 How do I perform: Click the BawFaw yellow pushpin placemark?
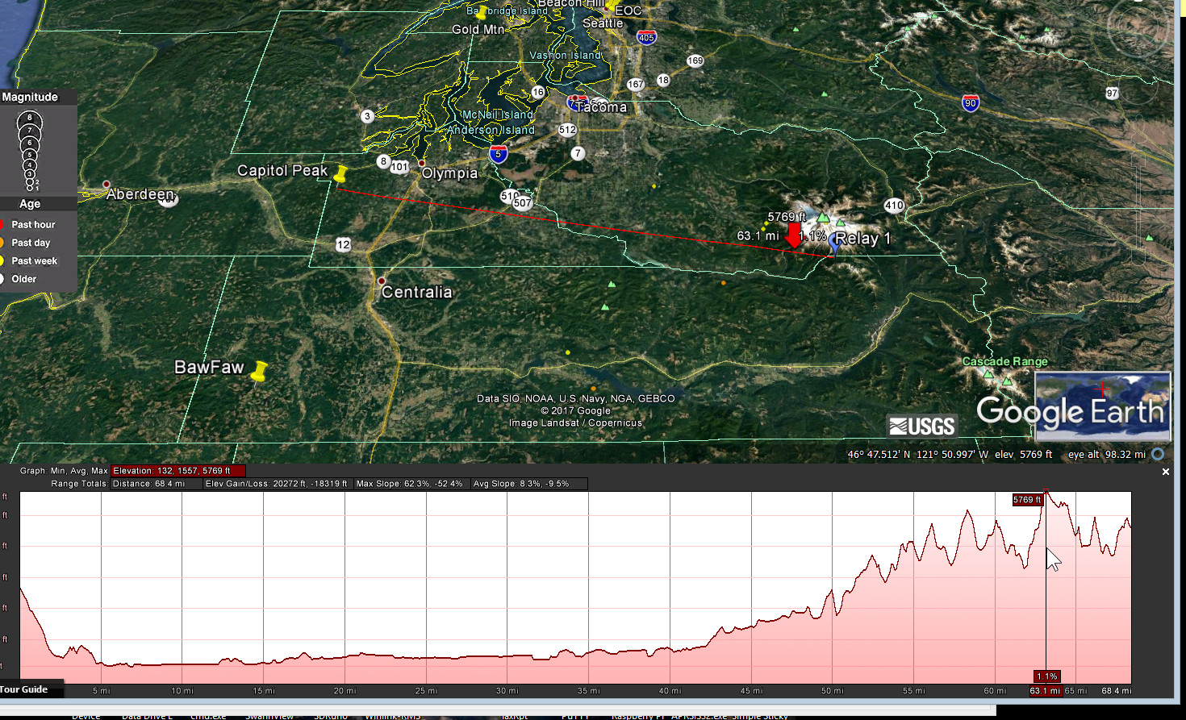pyautogui.click(x=259, y=371)
